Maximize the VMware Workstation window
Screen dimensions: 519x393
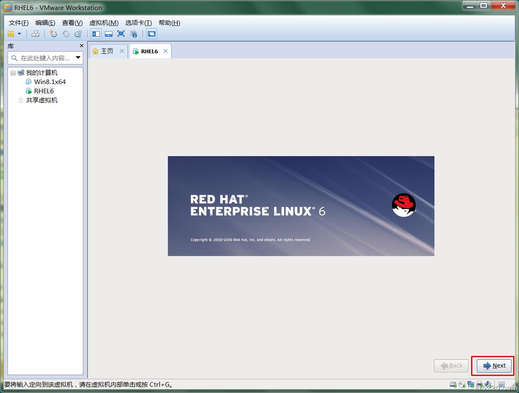(x=483, y=5)
